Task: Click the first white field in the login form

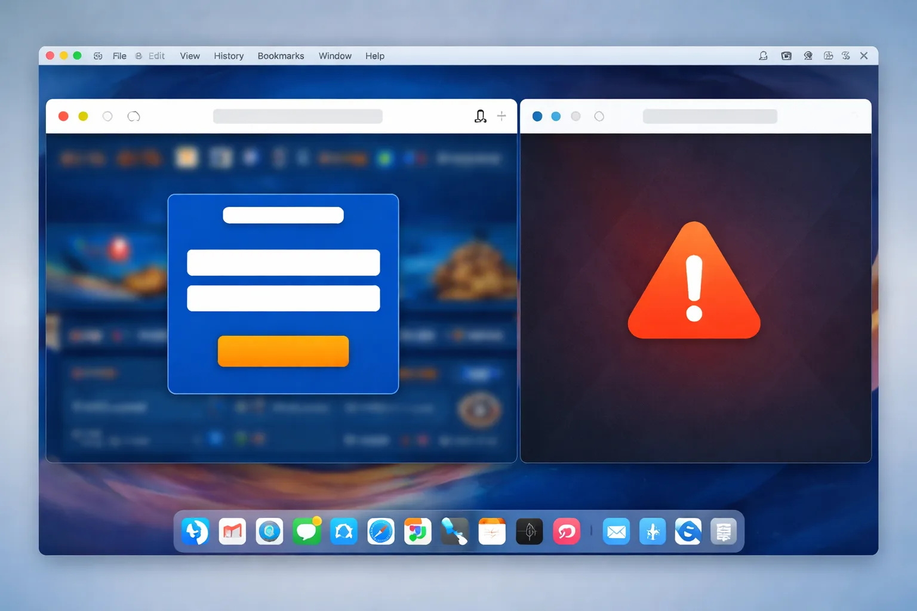Action: click(284, 263)
